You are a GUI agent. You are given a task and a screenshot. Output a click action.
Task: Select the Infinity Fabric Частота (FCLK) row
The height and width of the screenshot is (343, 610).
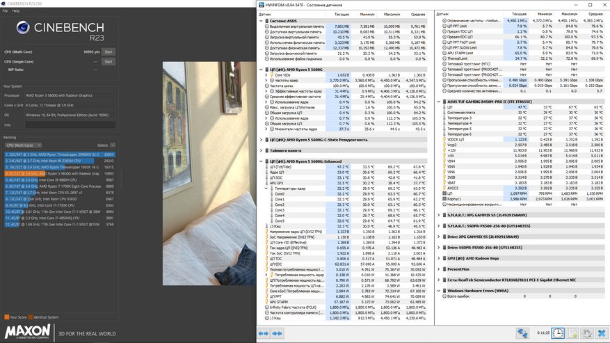pyautogui.click(x=346, y=308)
